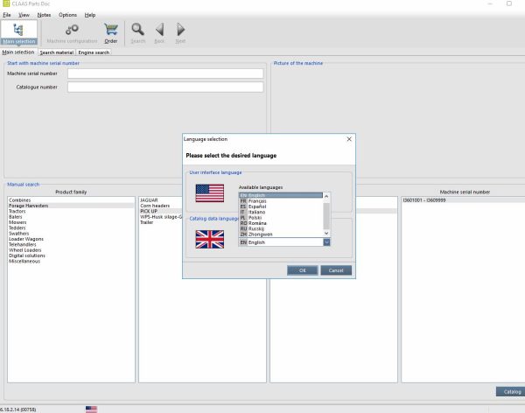Select Combines in Product family
The width and height of the screenshot is (525, 413).
(x=71, y=200)
